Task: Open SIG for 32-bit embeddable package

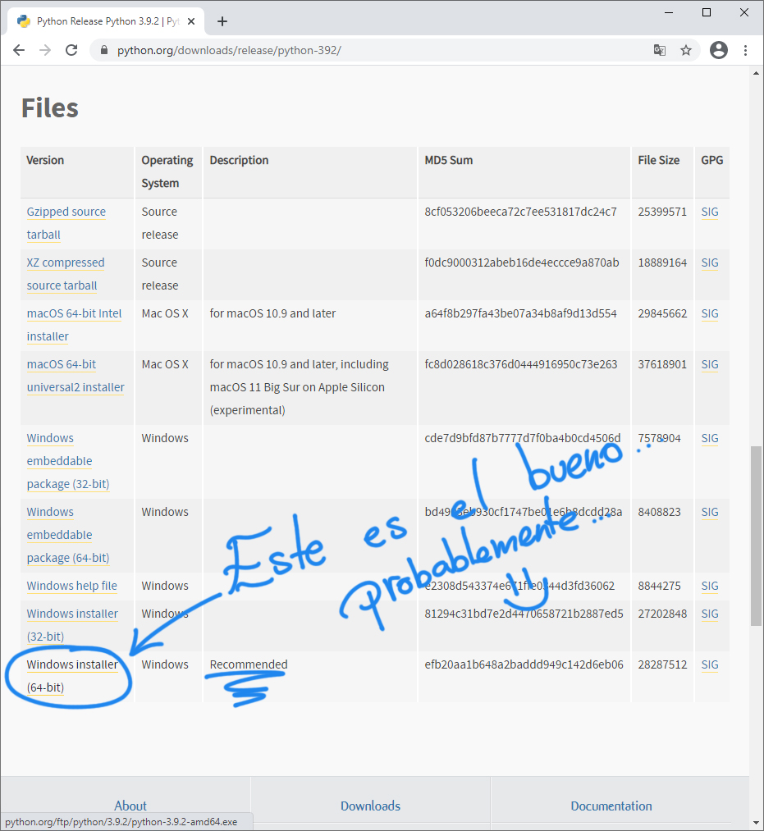Action: pos(710,438)
